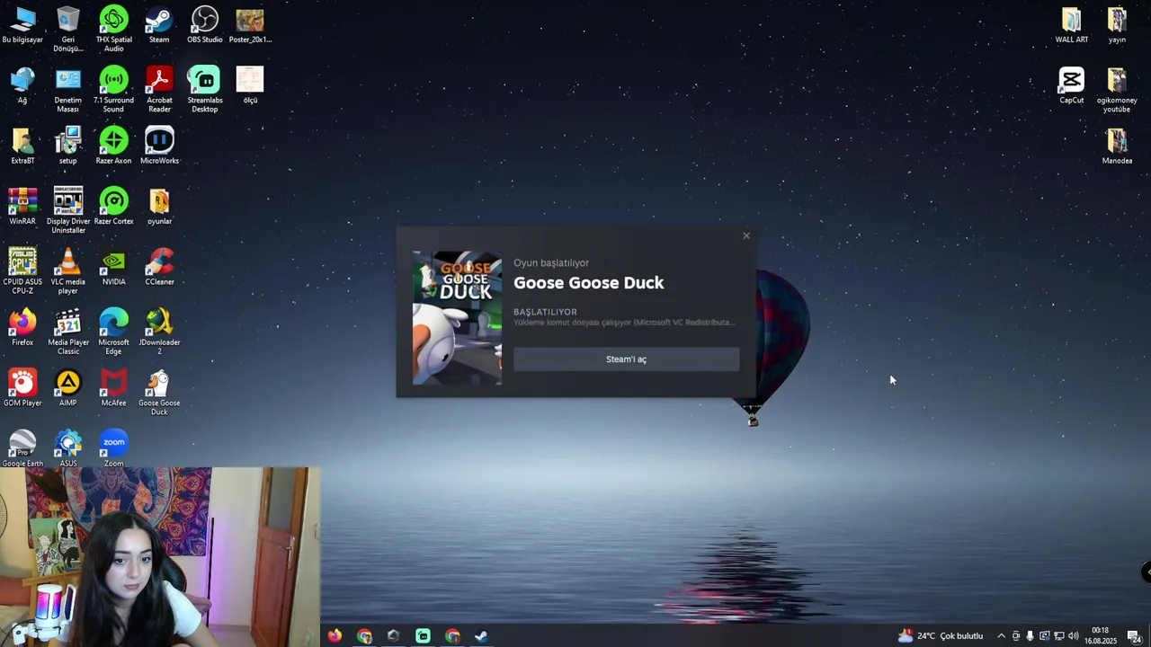The image size is (1151, 647).
Task: Select the Google Earth Pro shortcut
Action: (22, 448)
